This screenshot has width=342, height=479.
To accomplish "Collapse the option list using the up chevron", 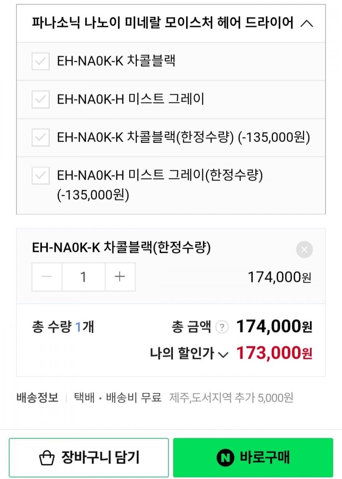I will click(307, 24).
